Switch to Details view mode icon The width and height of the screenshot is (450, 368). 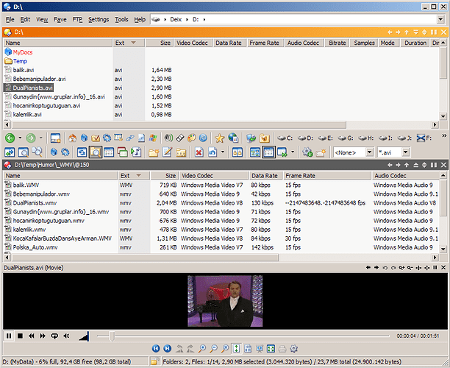coord(268,152)
